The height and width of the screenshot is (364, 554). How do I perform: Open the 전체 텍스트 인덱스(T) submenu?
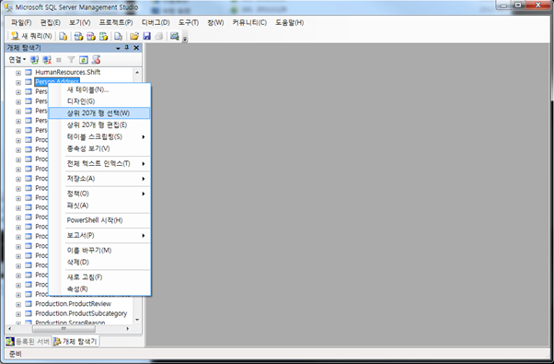coord(99,163)
